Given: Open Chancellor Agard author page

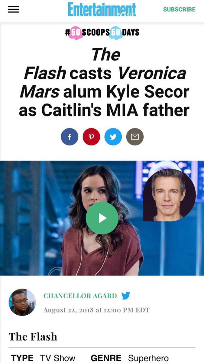Looking at the screenshot, I should [x=80, y=296].
